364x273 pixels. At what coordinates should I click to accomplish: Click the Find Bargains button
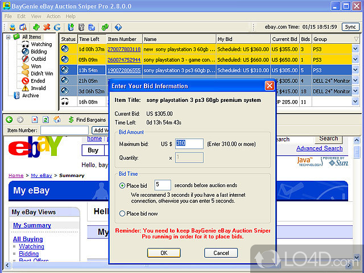tap(87, 120)
